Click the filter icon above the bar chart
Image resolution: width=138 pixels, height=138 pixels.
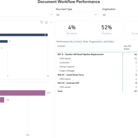click(42, 22)
